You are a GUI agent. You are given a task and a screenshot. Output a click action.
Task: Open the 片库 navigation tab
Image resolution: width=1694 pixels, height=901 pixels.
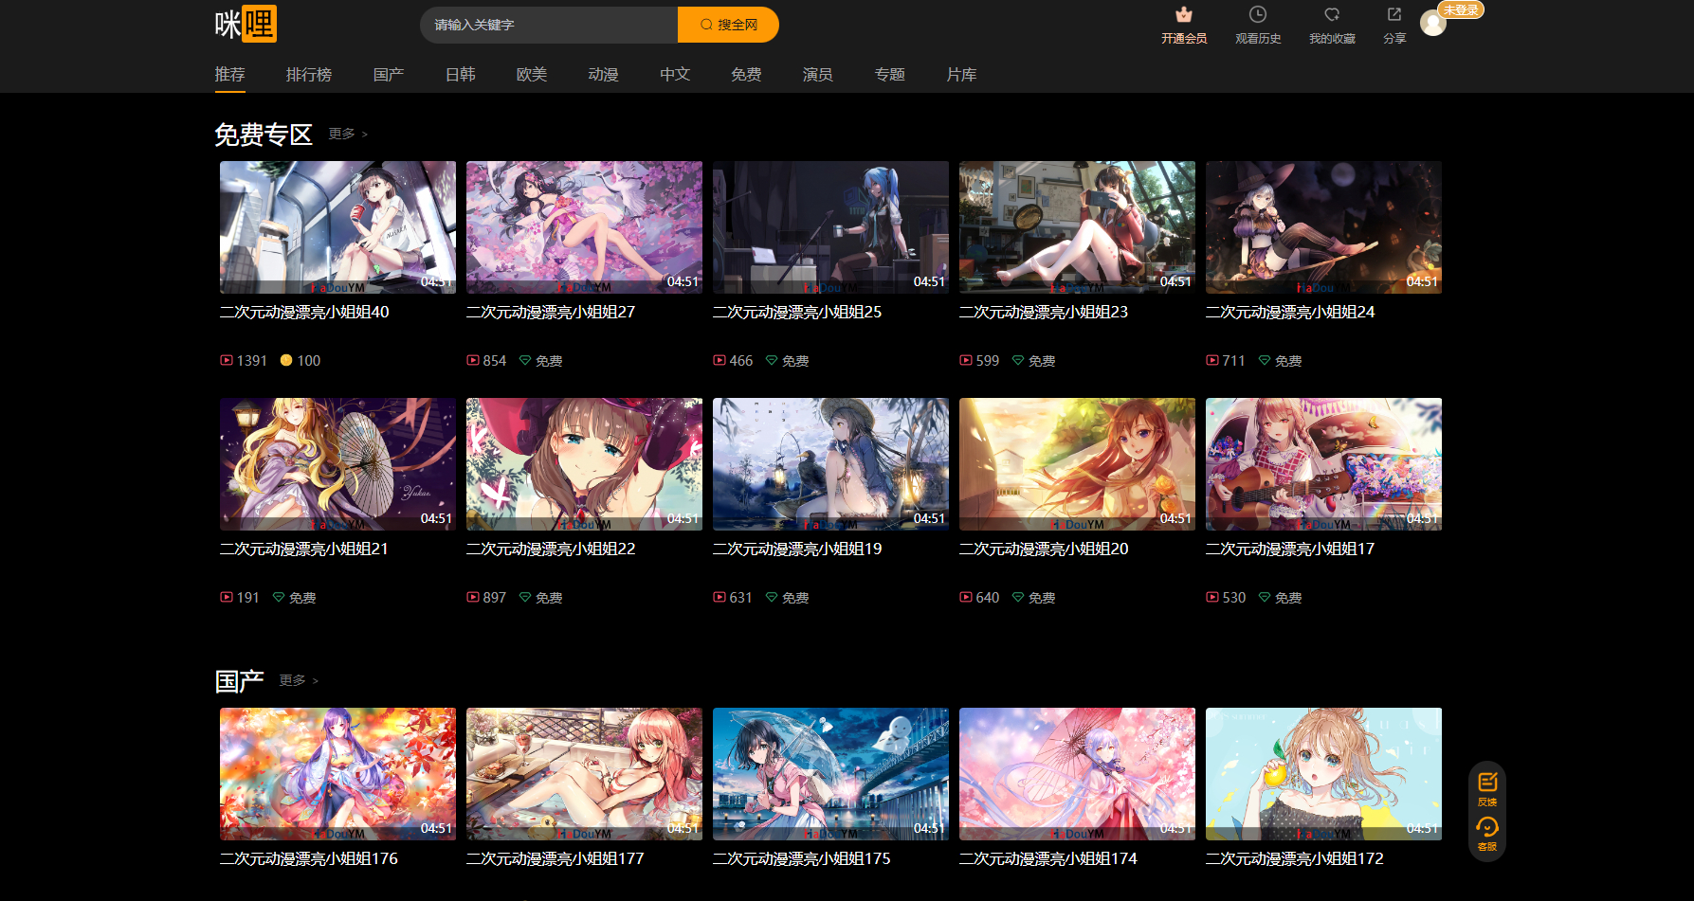click(x=961, y=75)
